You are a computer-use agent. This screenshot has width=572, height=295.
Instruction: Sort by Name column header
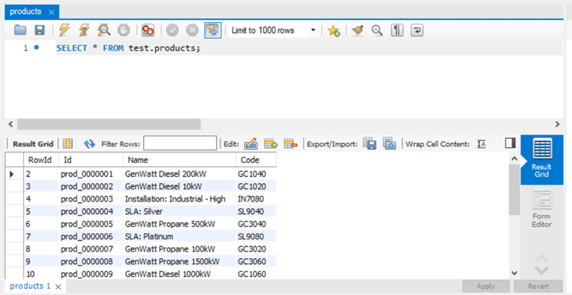click(x=179, y=160)
